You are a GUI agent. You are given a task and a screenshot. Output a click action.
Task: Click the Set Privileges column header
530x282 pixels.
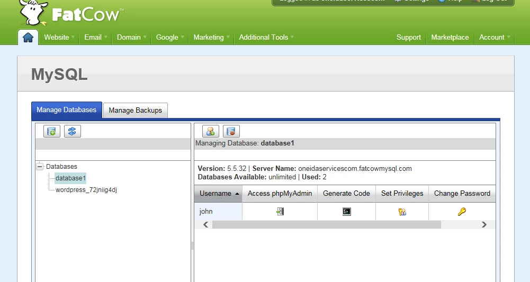402,194
